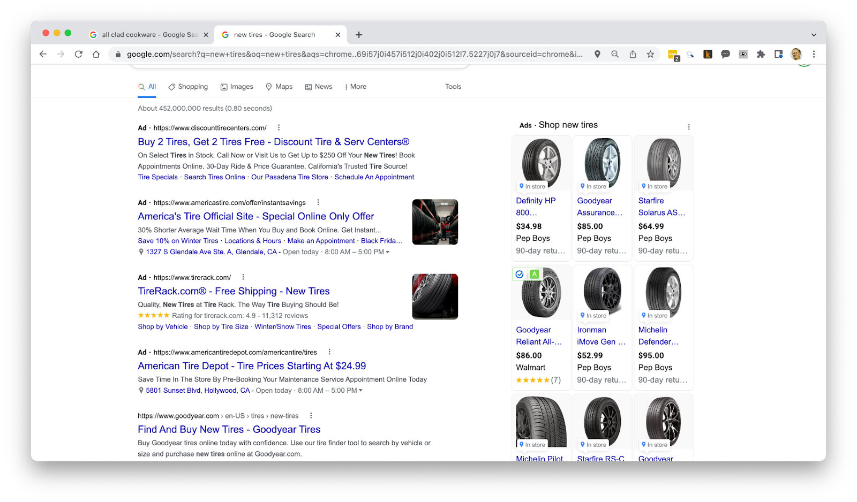Open a new tab with plus button

(359, 35)
